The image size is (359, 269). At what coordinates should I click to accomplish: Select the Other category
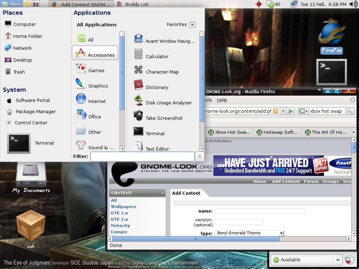[88, 130]
